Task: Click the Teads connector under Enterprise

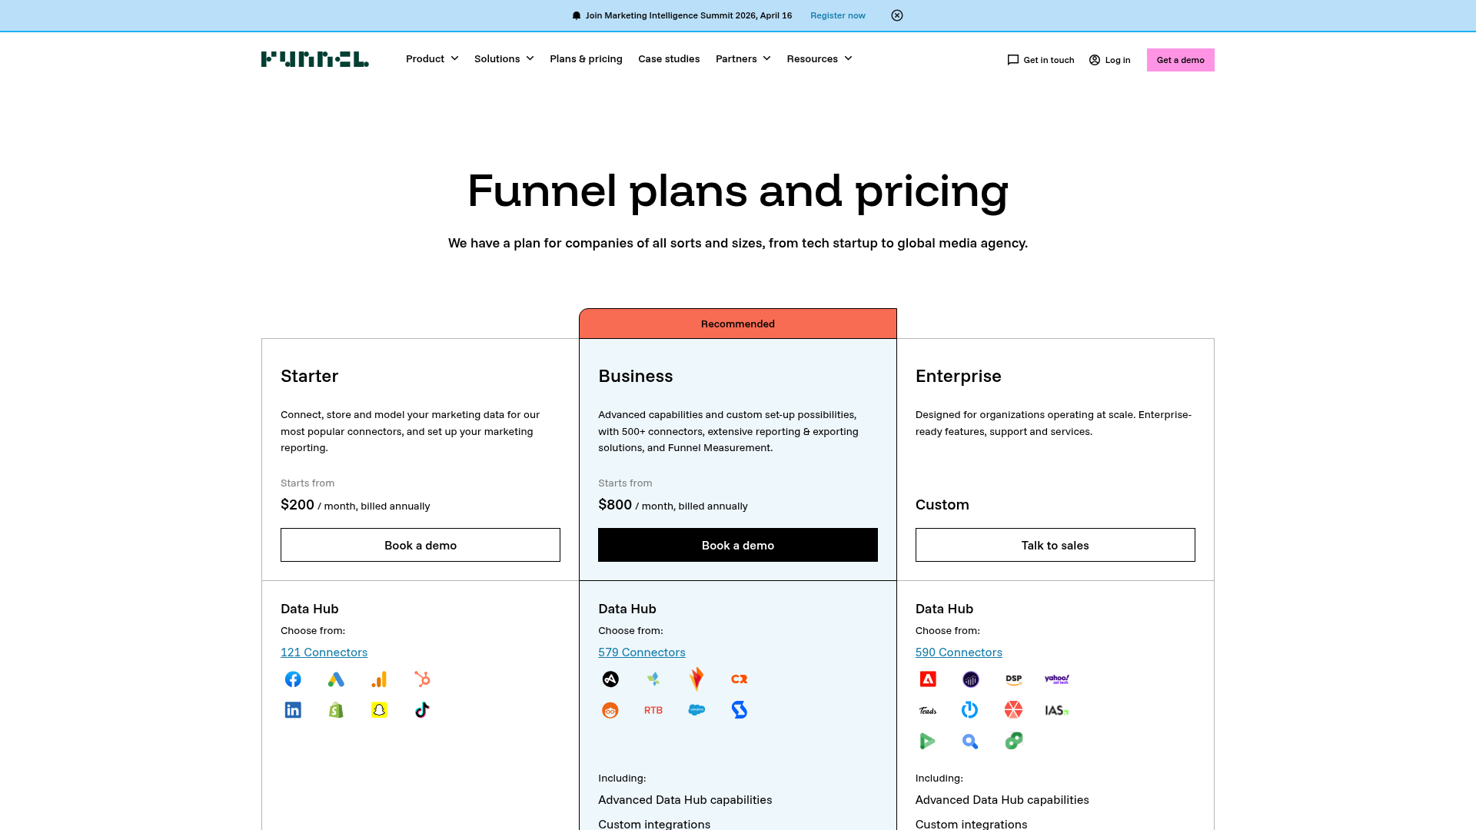Action: [x=927, y=710]
